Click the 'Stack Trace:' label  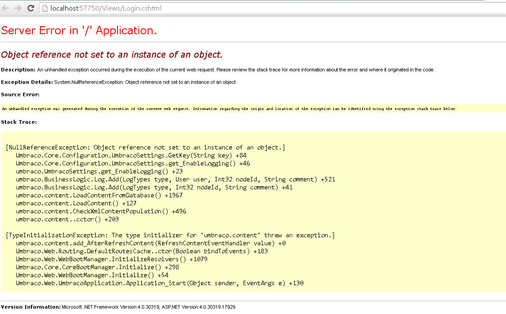tap(19, 122)
